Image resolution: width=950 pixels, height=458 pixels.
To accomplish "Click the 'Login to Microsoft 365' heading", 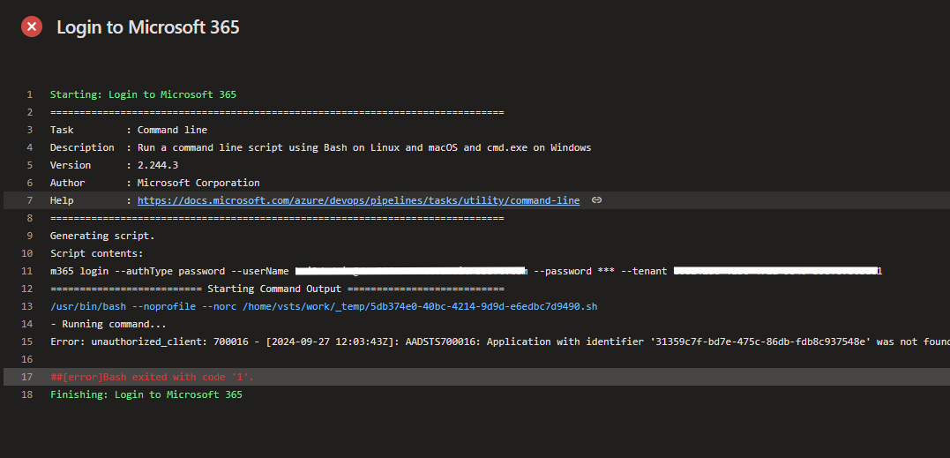I will [x=148, y=27].
